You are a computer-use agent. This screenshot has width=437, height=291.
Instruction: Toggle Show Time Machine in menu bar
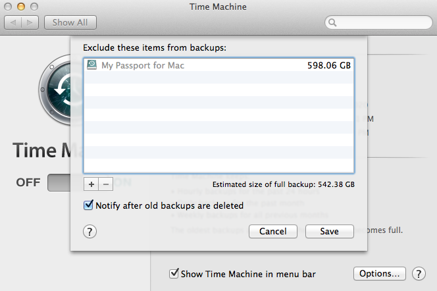[x=174, y=273]
